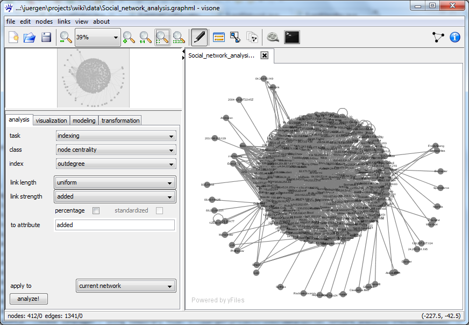The image size is (469, 325).
Task: Click the triangle network graph icon
Action: coord(438,37)
